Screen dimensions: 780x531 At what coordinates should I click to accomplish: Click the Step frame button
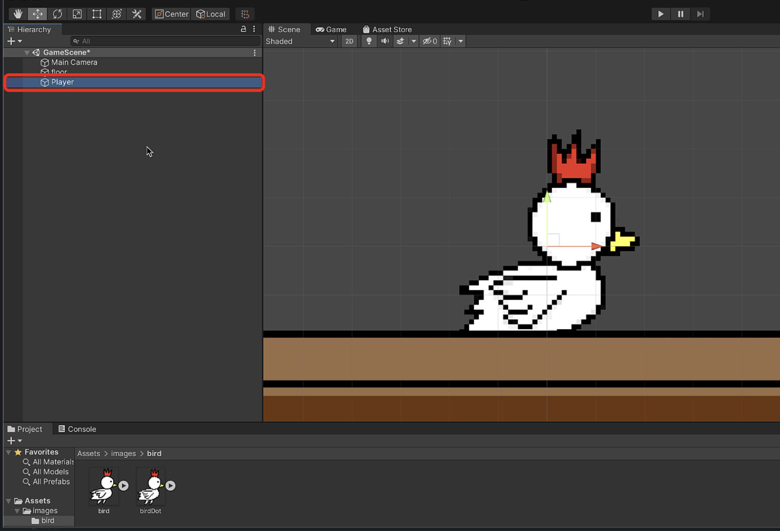point(700,14)
